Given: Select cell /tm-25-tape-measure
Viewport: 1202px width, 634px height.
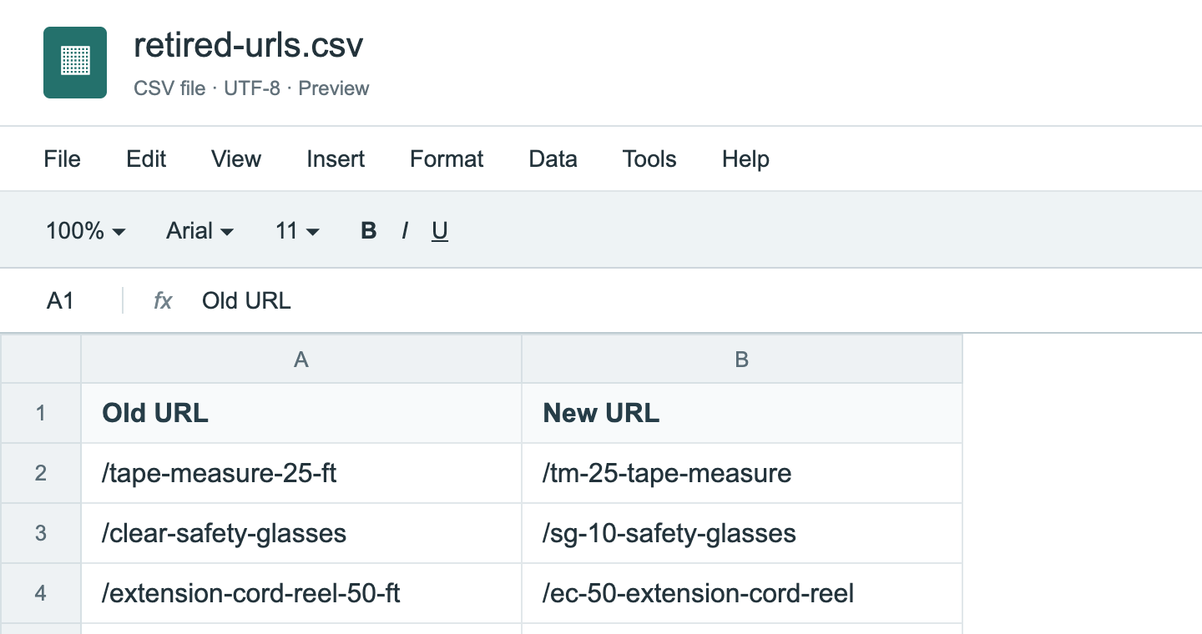Looking at the screenshot, I should click(x=742, y=473).
